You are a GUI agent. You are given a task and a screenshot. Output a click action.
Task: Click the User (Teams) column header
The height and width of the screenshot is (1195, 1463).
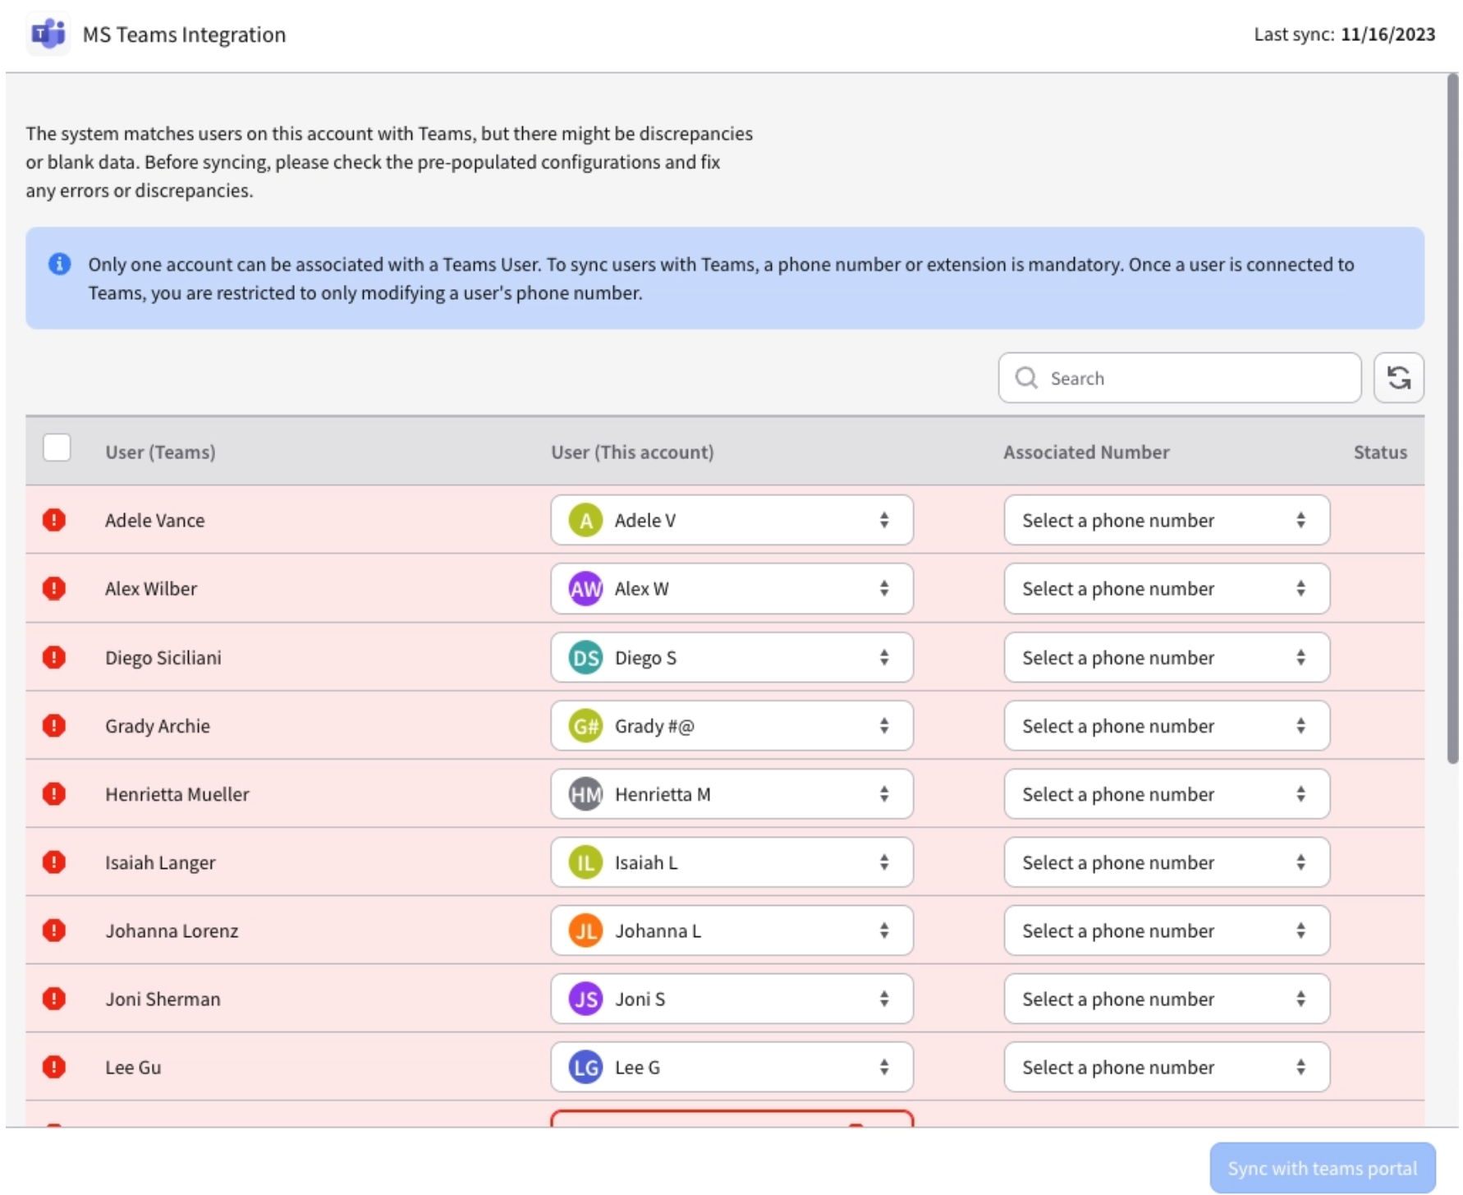pos(160,452)
